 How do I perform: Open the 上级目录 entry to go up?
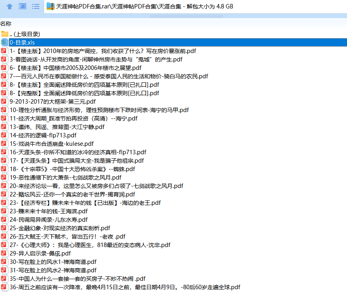pos(24,34)
